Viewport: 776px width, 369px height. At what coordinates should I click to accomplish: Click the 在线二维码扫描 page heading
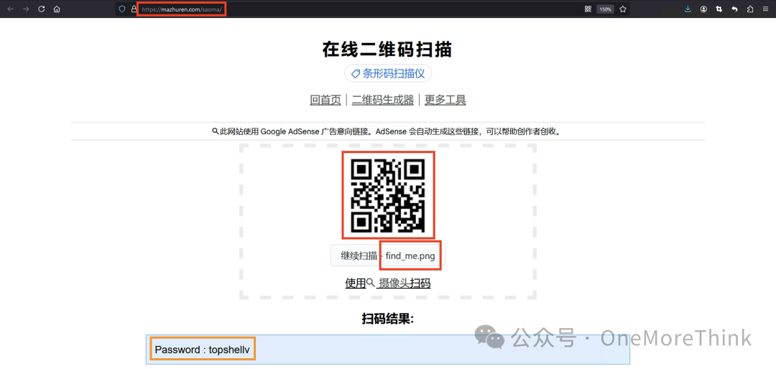[x=387, y=50]
